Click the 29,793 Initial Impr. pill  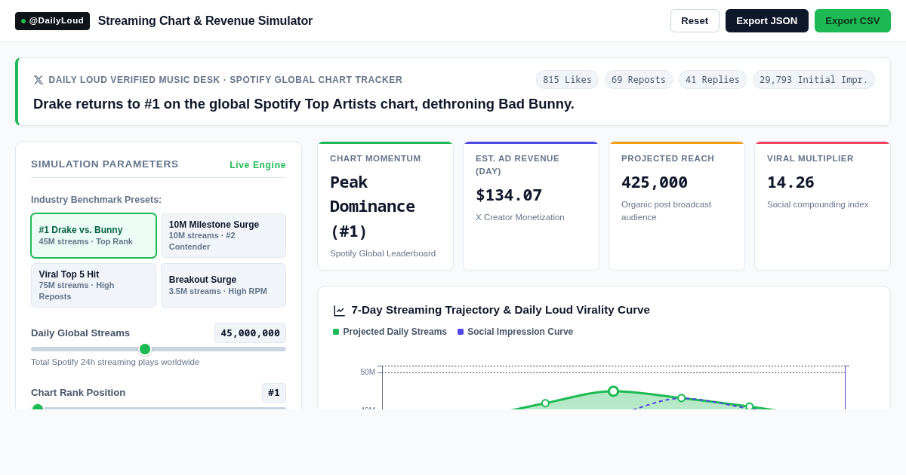814,80
